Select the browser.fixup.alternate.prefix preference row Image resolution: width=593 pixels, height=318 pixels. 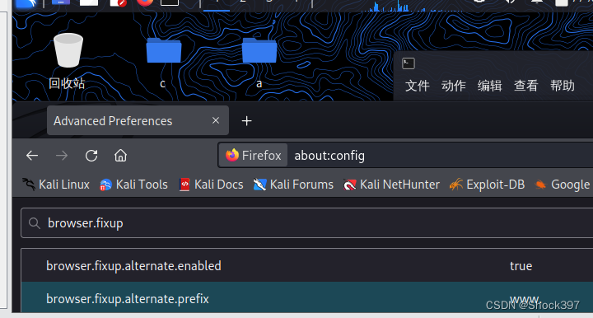point(306,298)
